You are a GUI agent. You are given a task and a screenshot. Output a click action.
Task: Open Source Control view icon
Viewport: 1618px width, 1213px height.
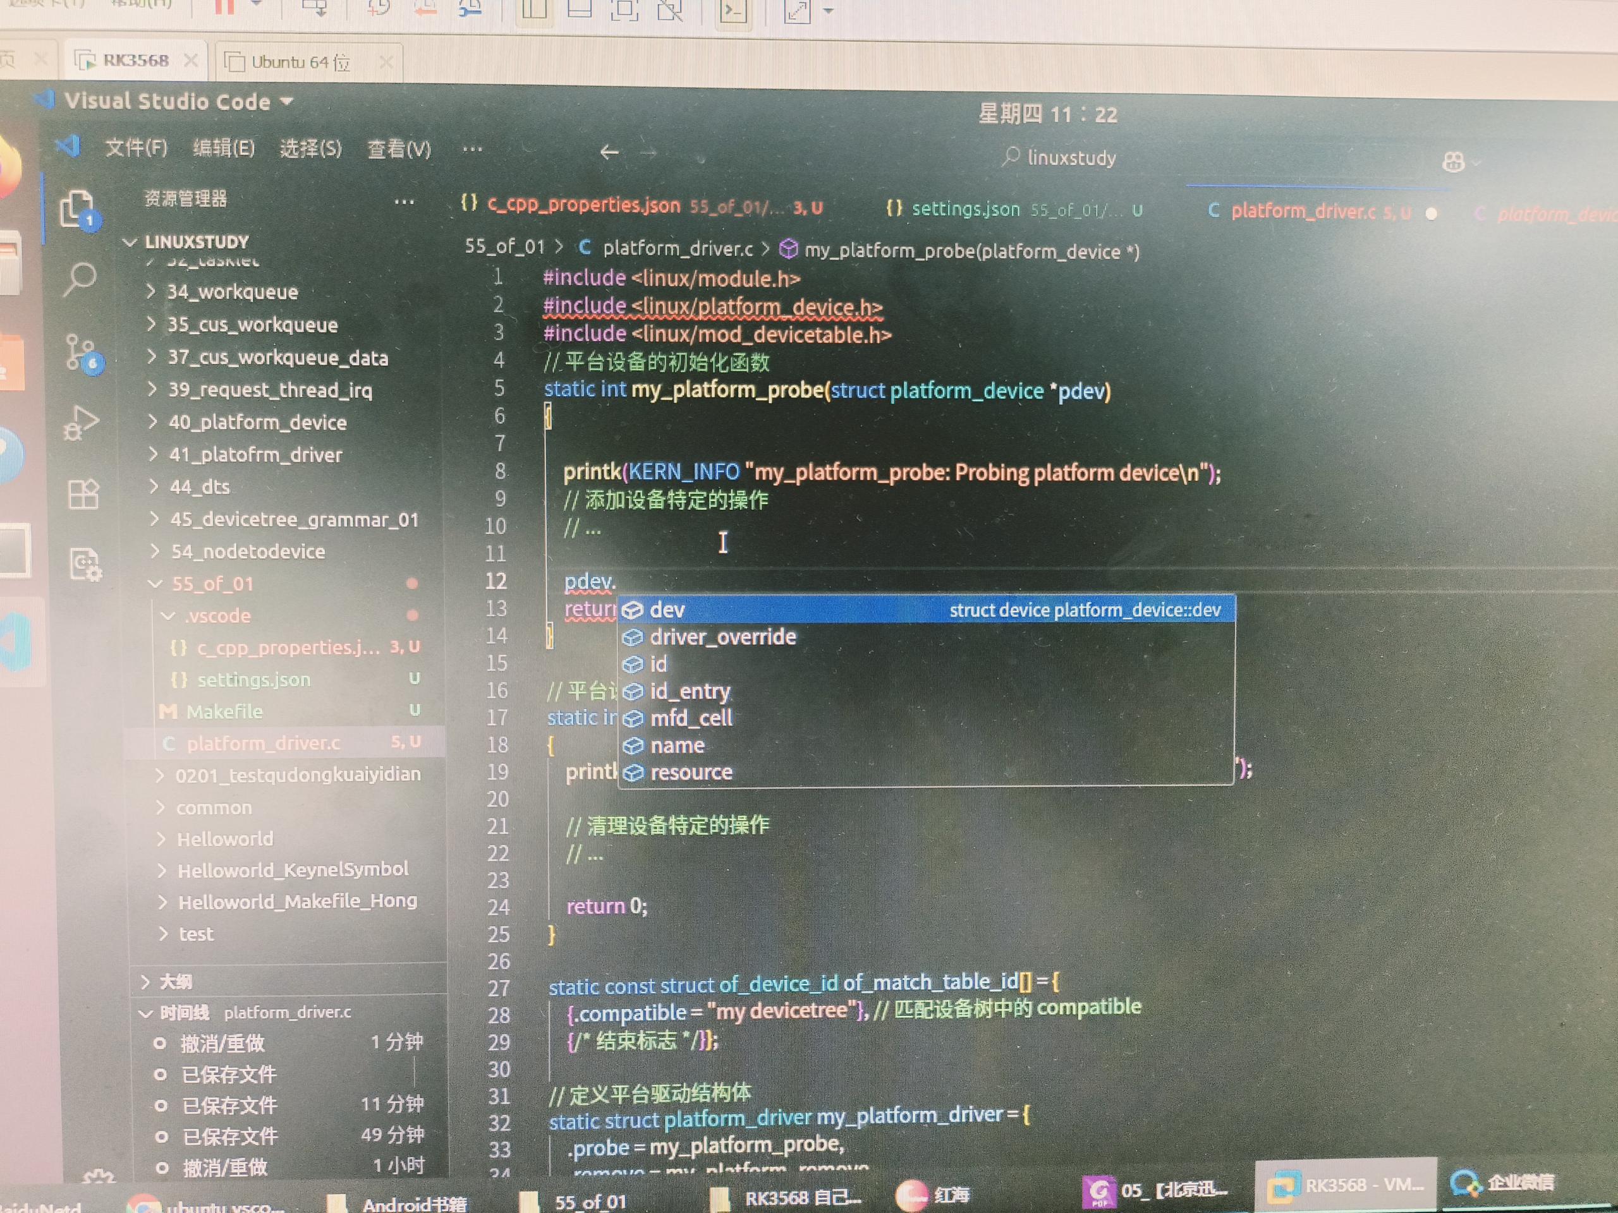pyautogui.click(x=80, y=352)
